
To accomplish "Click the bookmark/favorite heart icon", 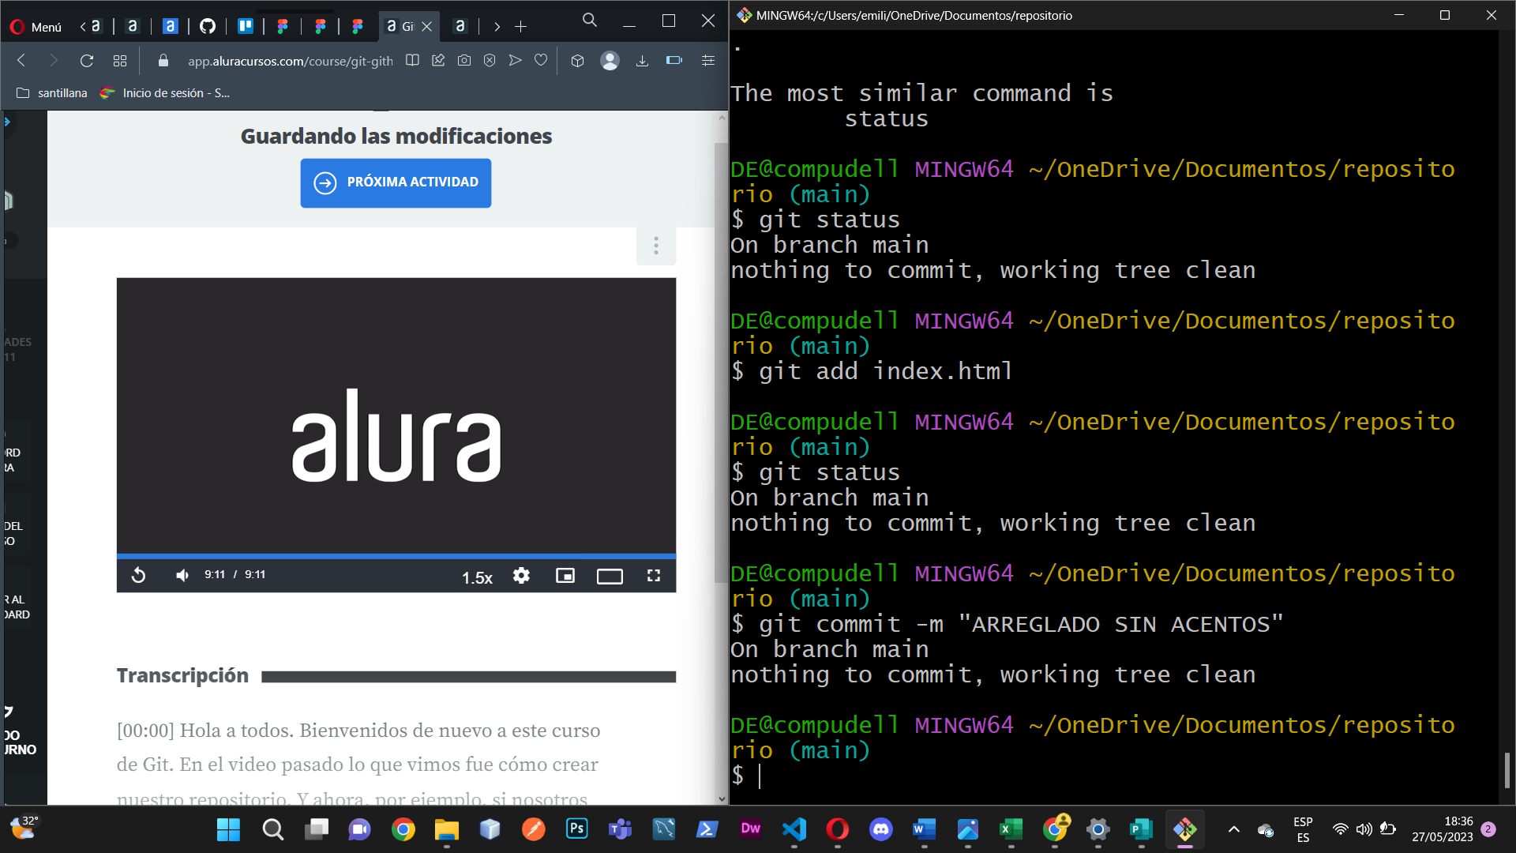I will pyautogui.click(x=542, y=60).
